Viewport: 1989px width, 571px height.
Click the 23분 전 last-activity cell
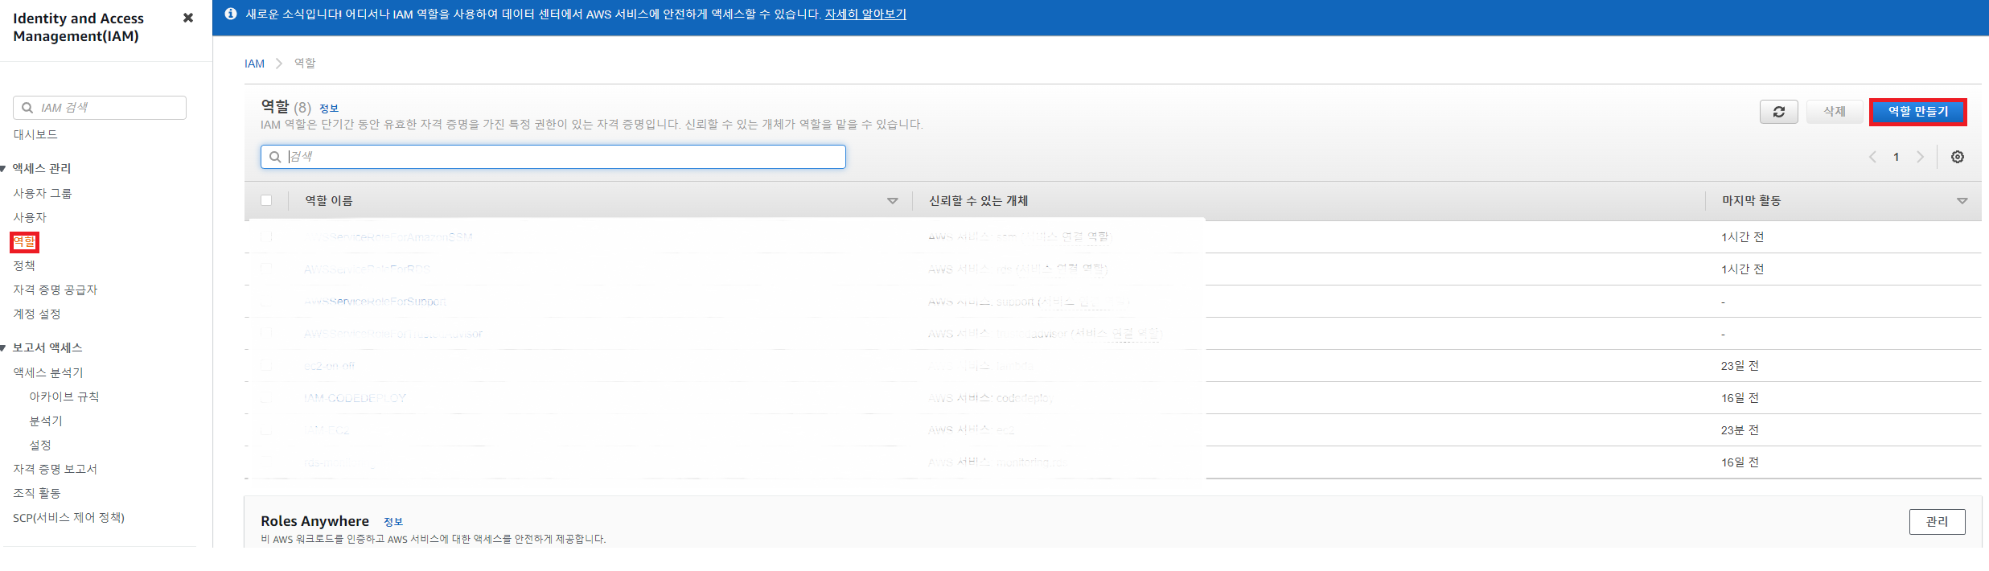click(x=1740, y=430)
